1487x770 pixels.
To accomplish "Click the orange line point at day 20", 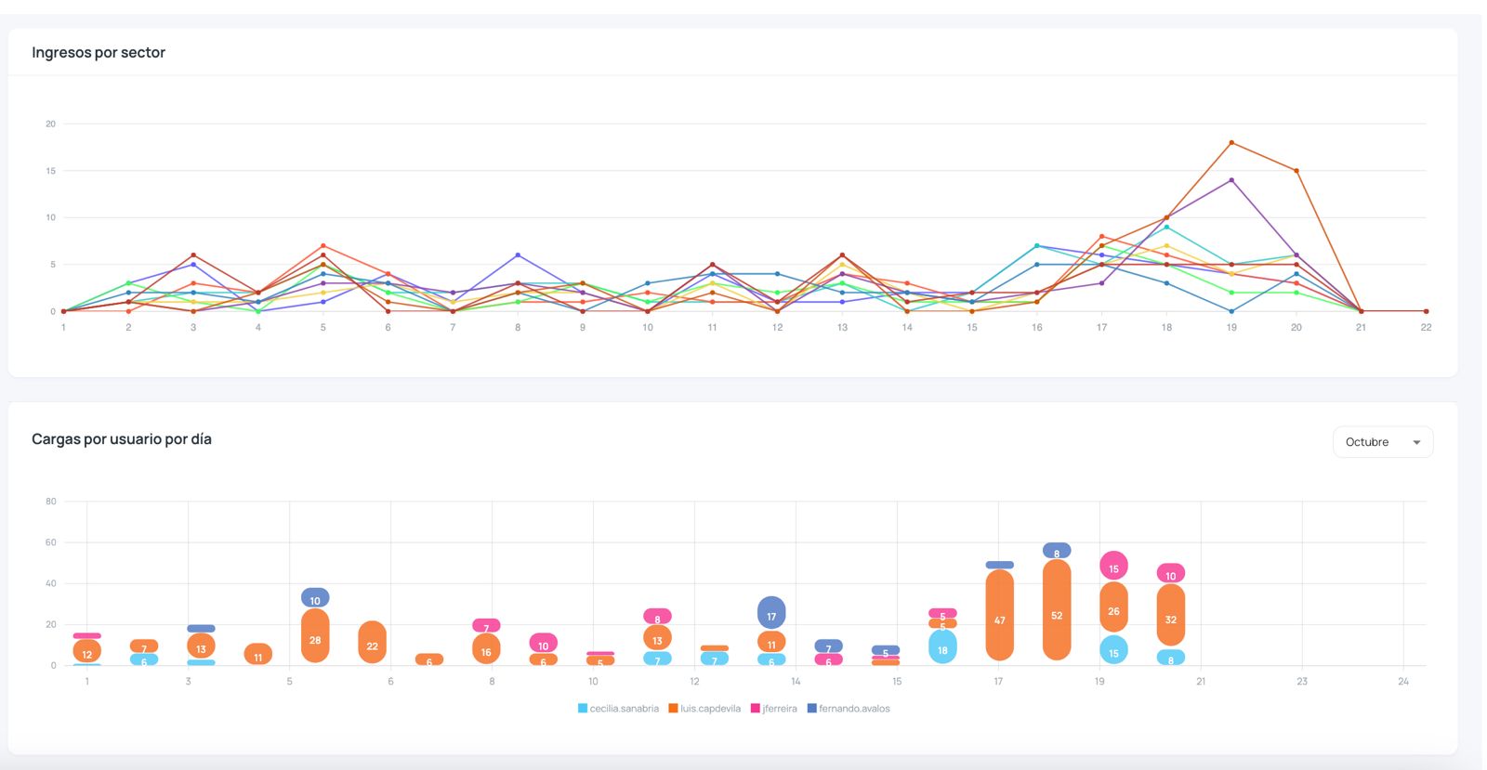I will point(1296,171).
